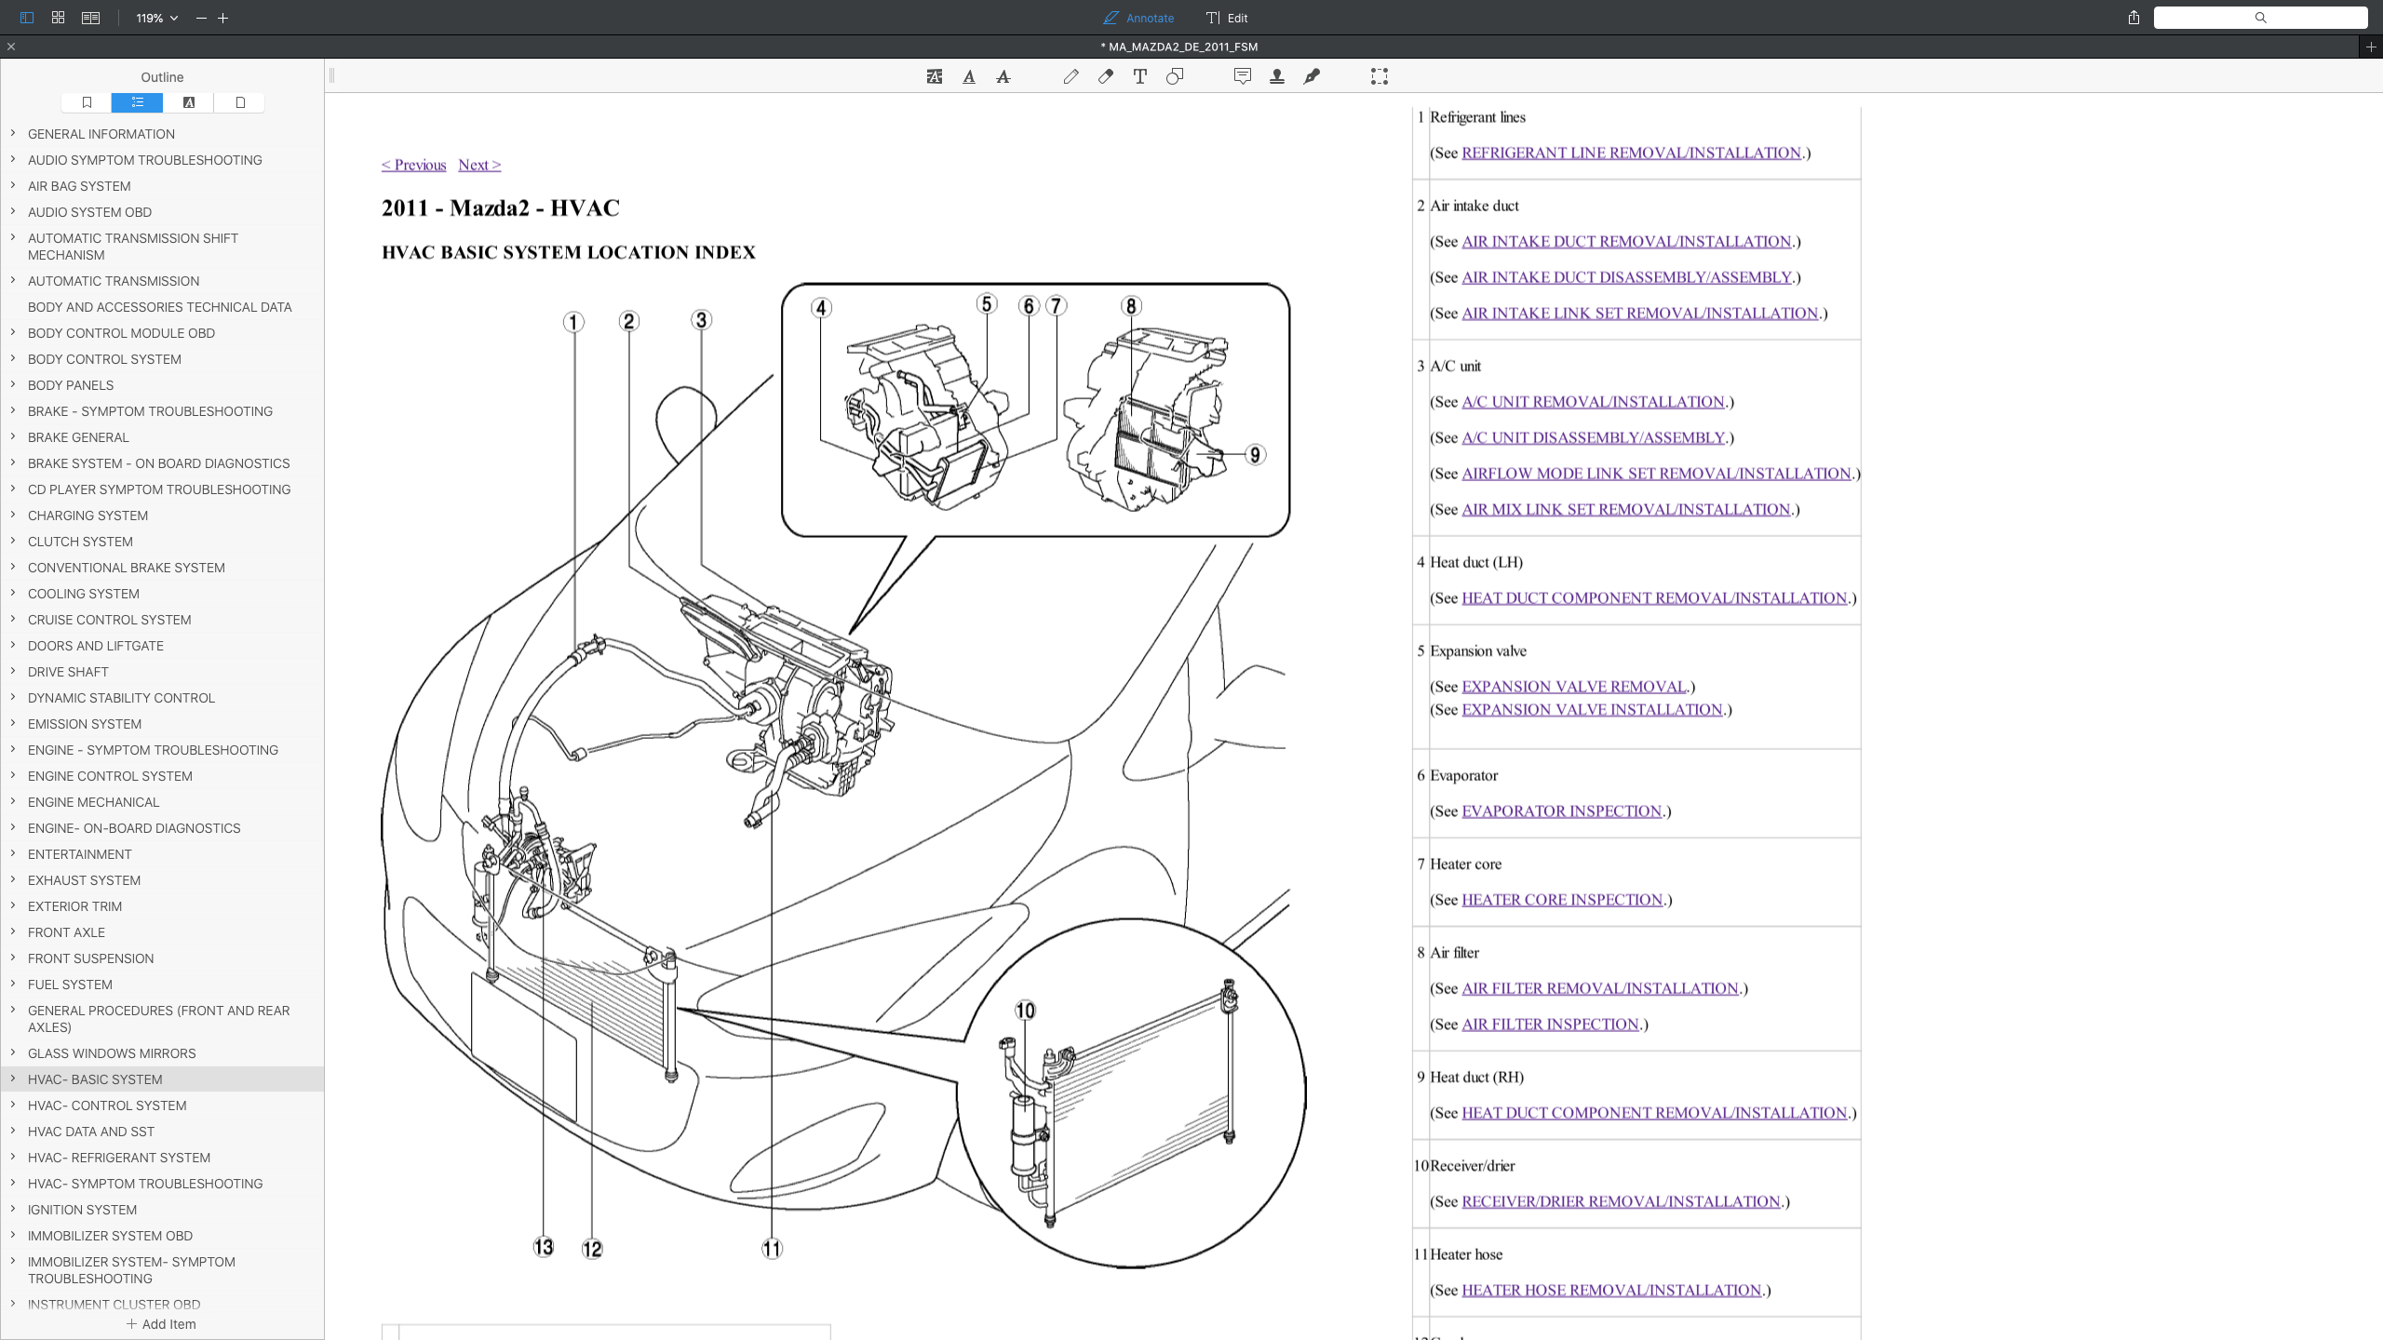The width and height of the screenshot is (2383, 1340).
Task: Select the underline text tool
Action: click(x=969, y=77)
